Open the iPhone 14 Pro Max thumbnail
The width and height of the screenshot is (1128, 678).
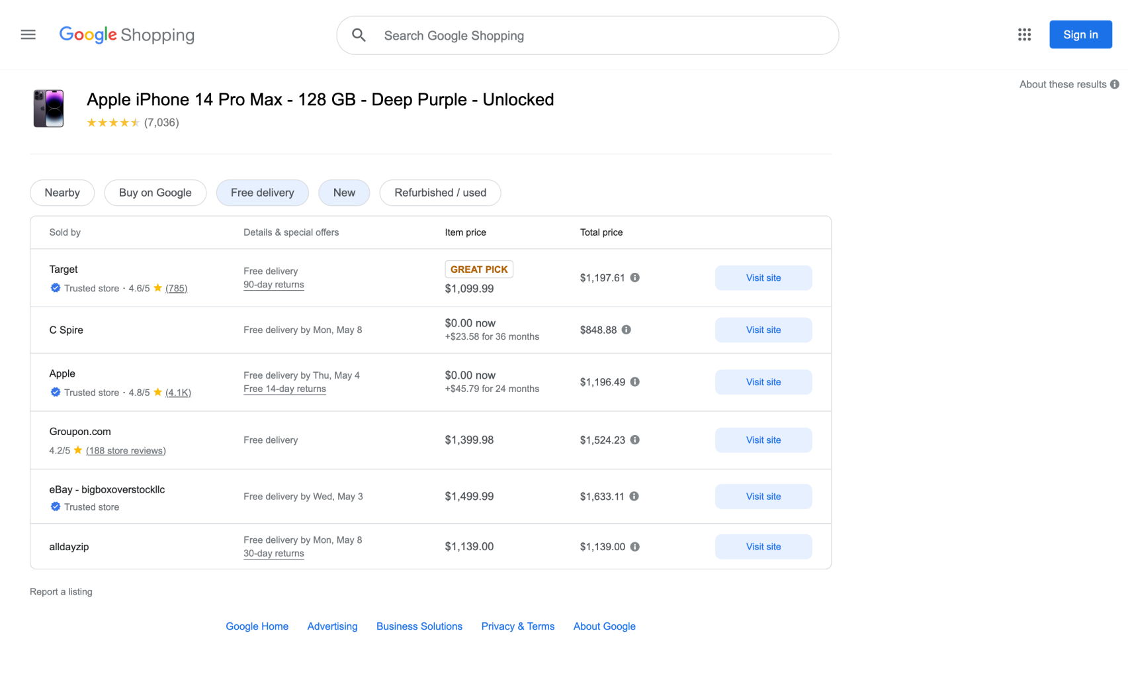pyautogui.click(x=48, y=109)
